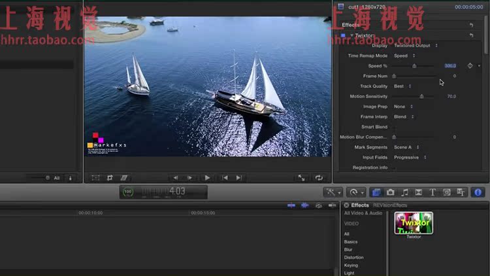The width and height of the screenshot is (490, 276).
Task: Click the Transform tool in viewer
Action: coord(95,178)
